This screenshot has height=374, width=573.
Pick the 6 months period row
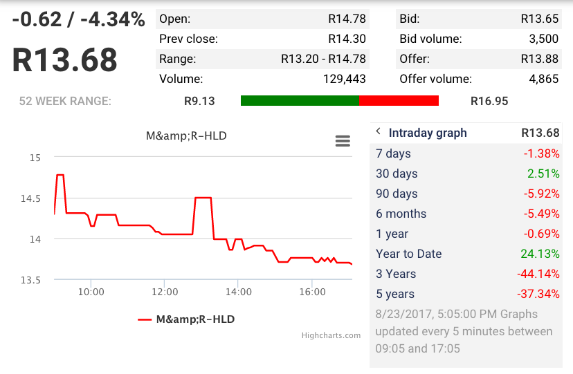[x=467, y=214]
